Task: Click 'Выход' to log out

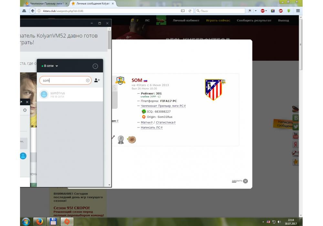Action: coord(284,20)
